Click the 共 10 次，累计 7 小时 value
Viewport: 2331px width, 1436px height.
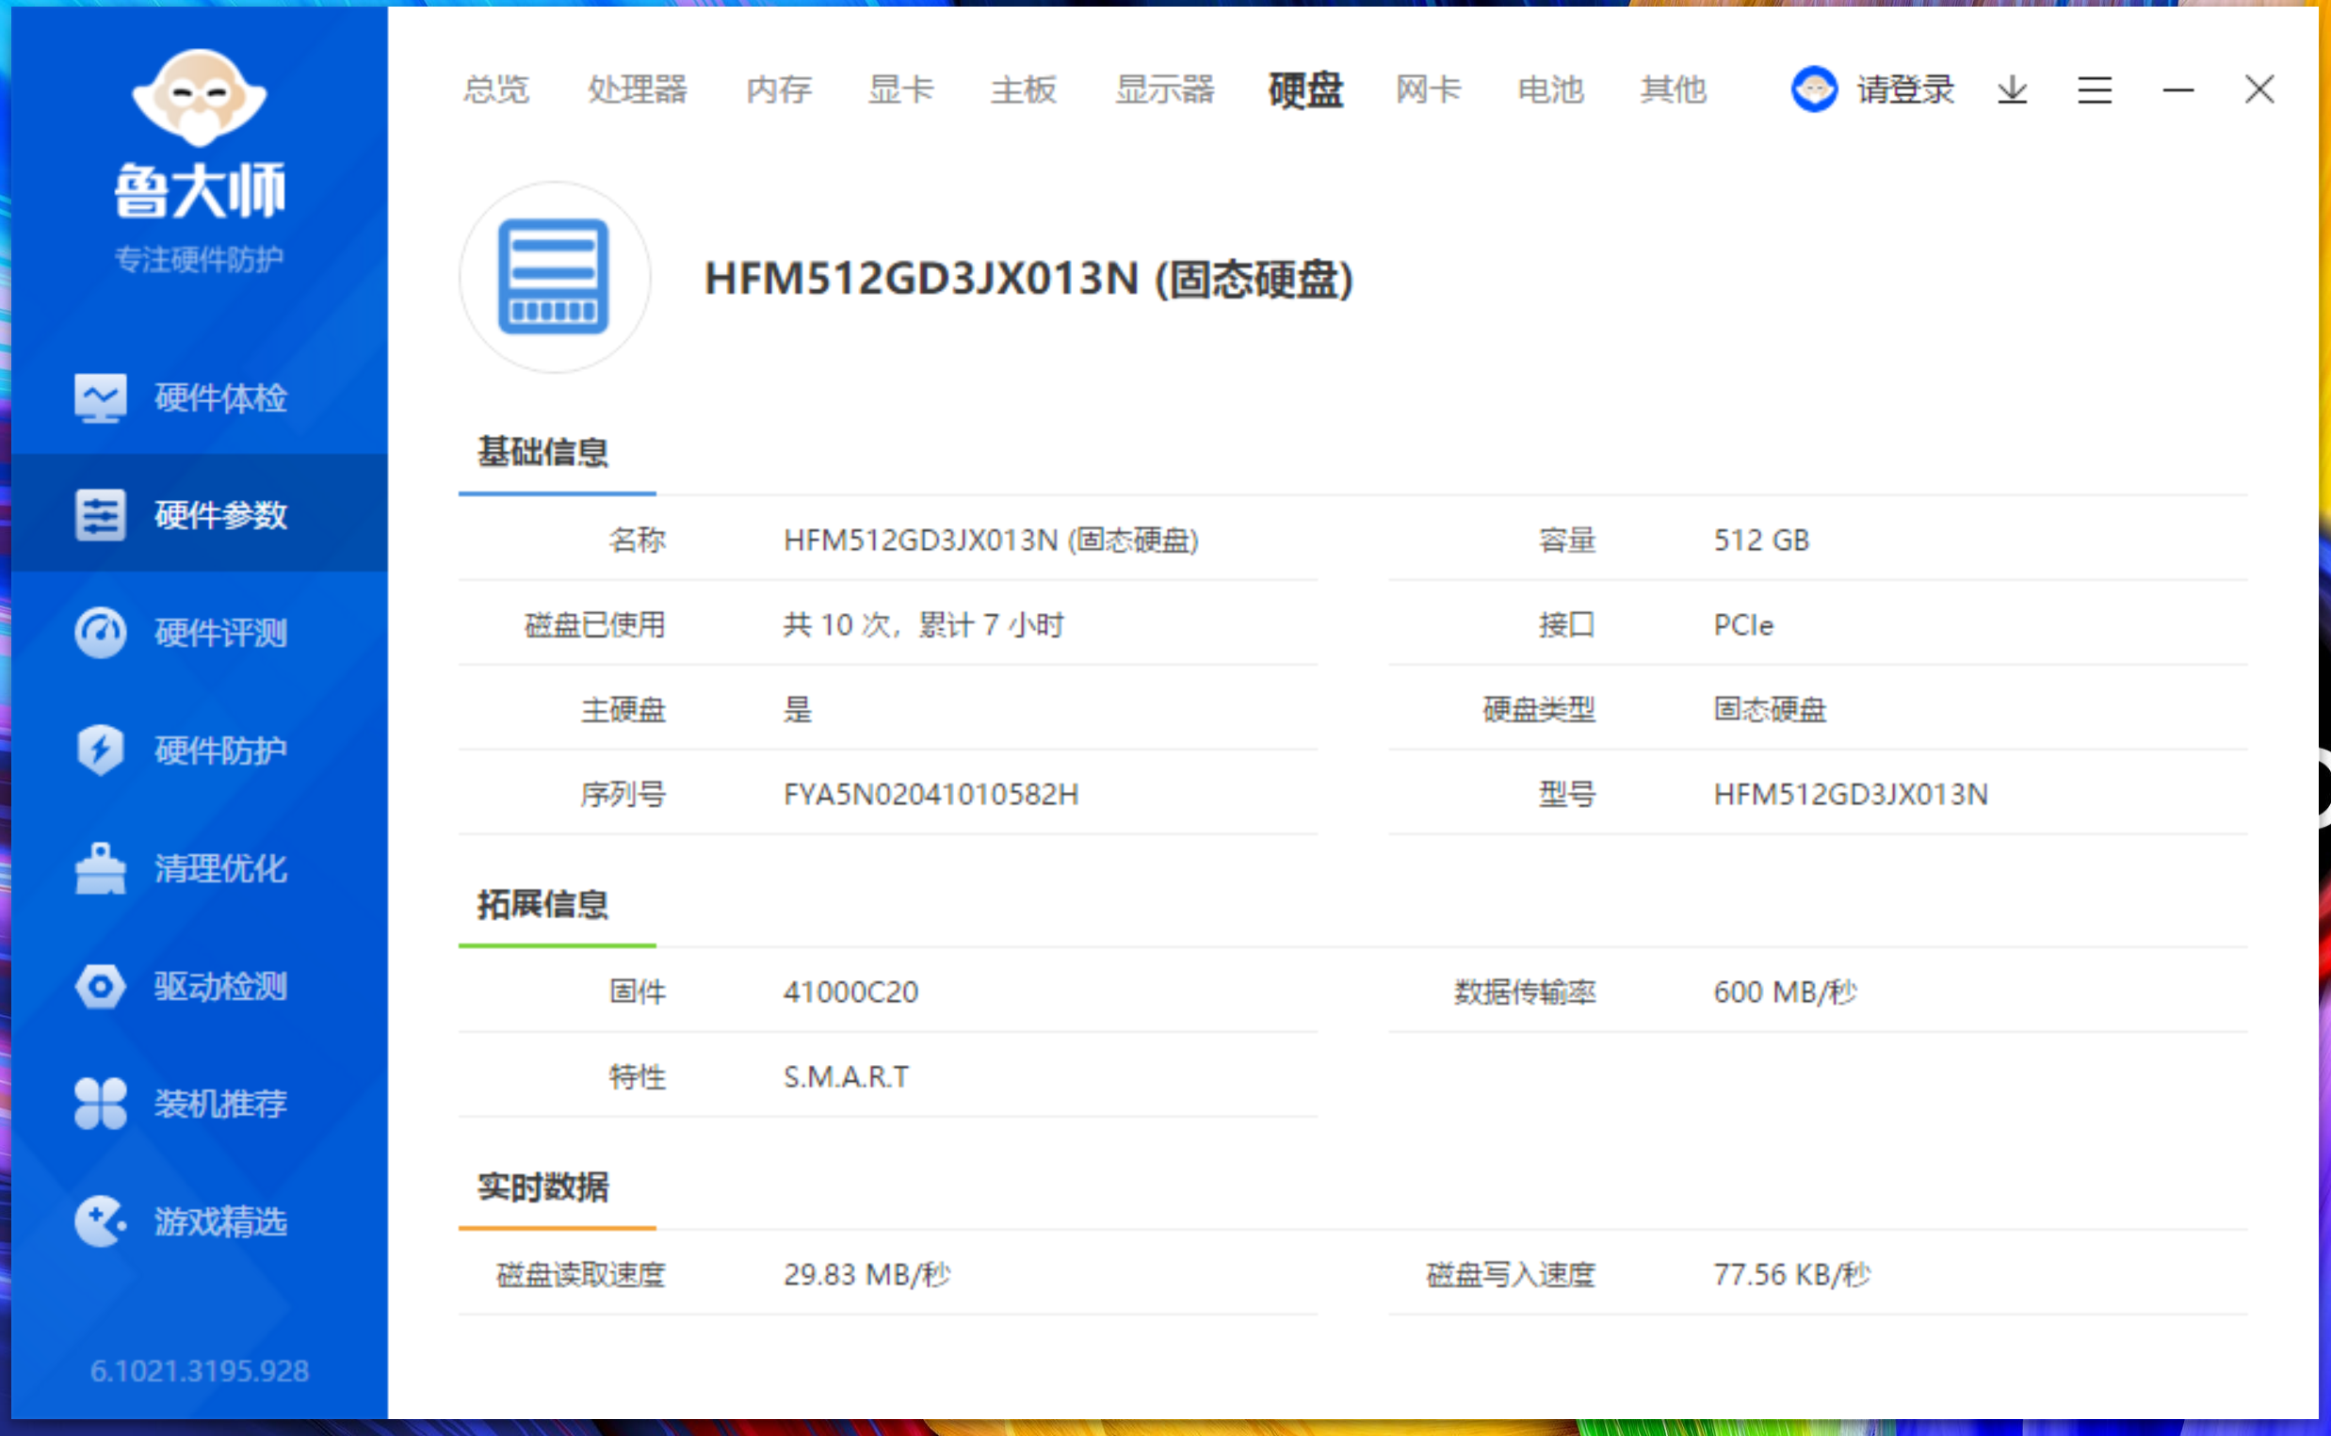pyautogui.click(x=923, y=625)
